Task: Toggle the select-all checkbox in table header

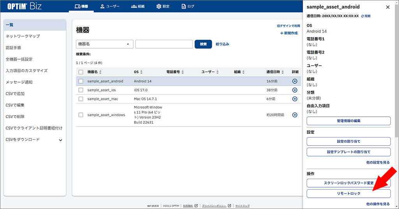Action: click(81, 72)
